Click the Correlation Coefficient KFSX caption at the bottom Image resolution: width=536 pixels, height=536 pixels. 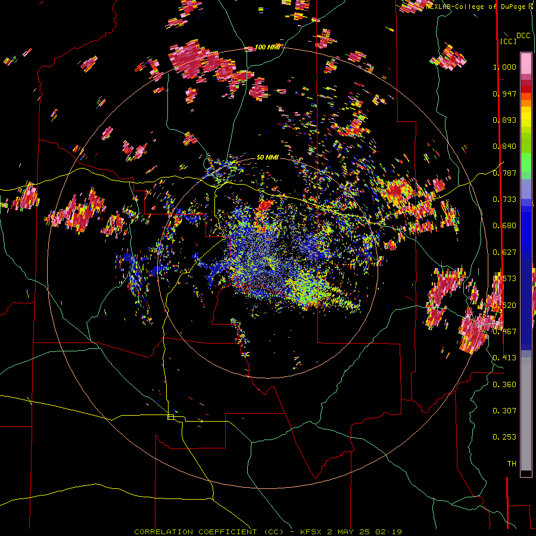[267, 532]
